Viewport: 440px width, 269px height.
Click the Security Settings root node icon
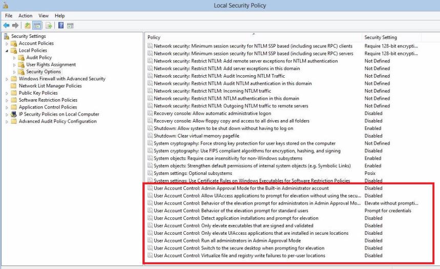pyautogui.click(x=7, y=36)
